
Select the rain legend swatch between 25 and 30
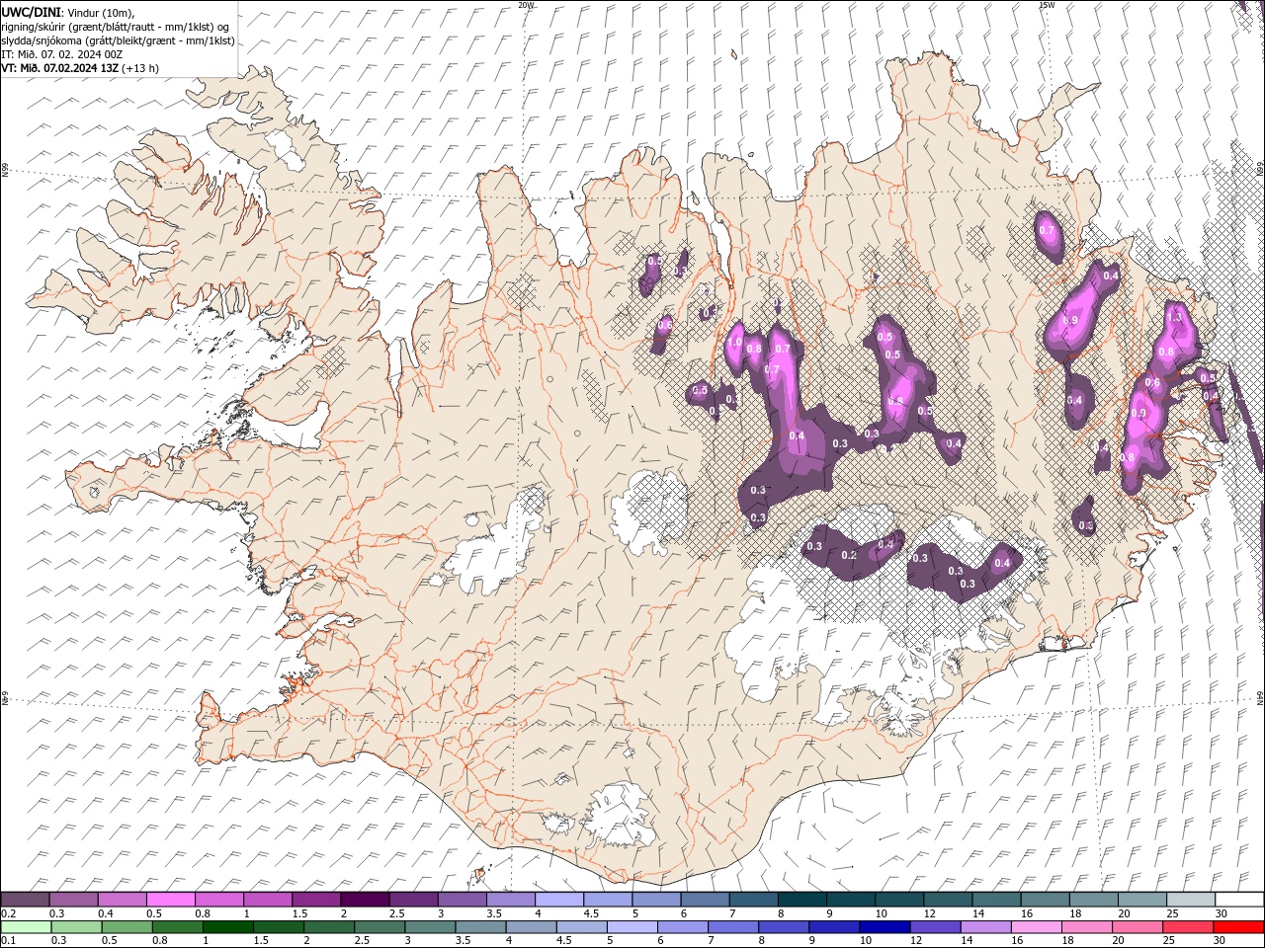click(1189, 927)
